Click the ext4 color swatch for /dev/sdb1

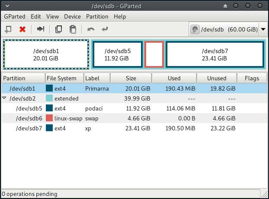tap(49, 88)
